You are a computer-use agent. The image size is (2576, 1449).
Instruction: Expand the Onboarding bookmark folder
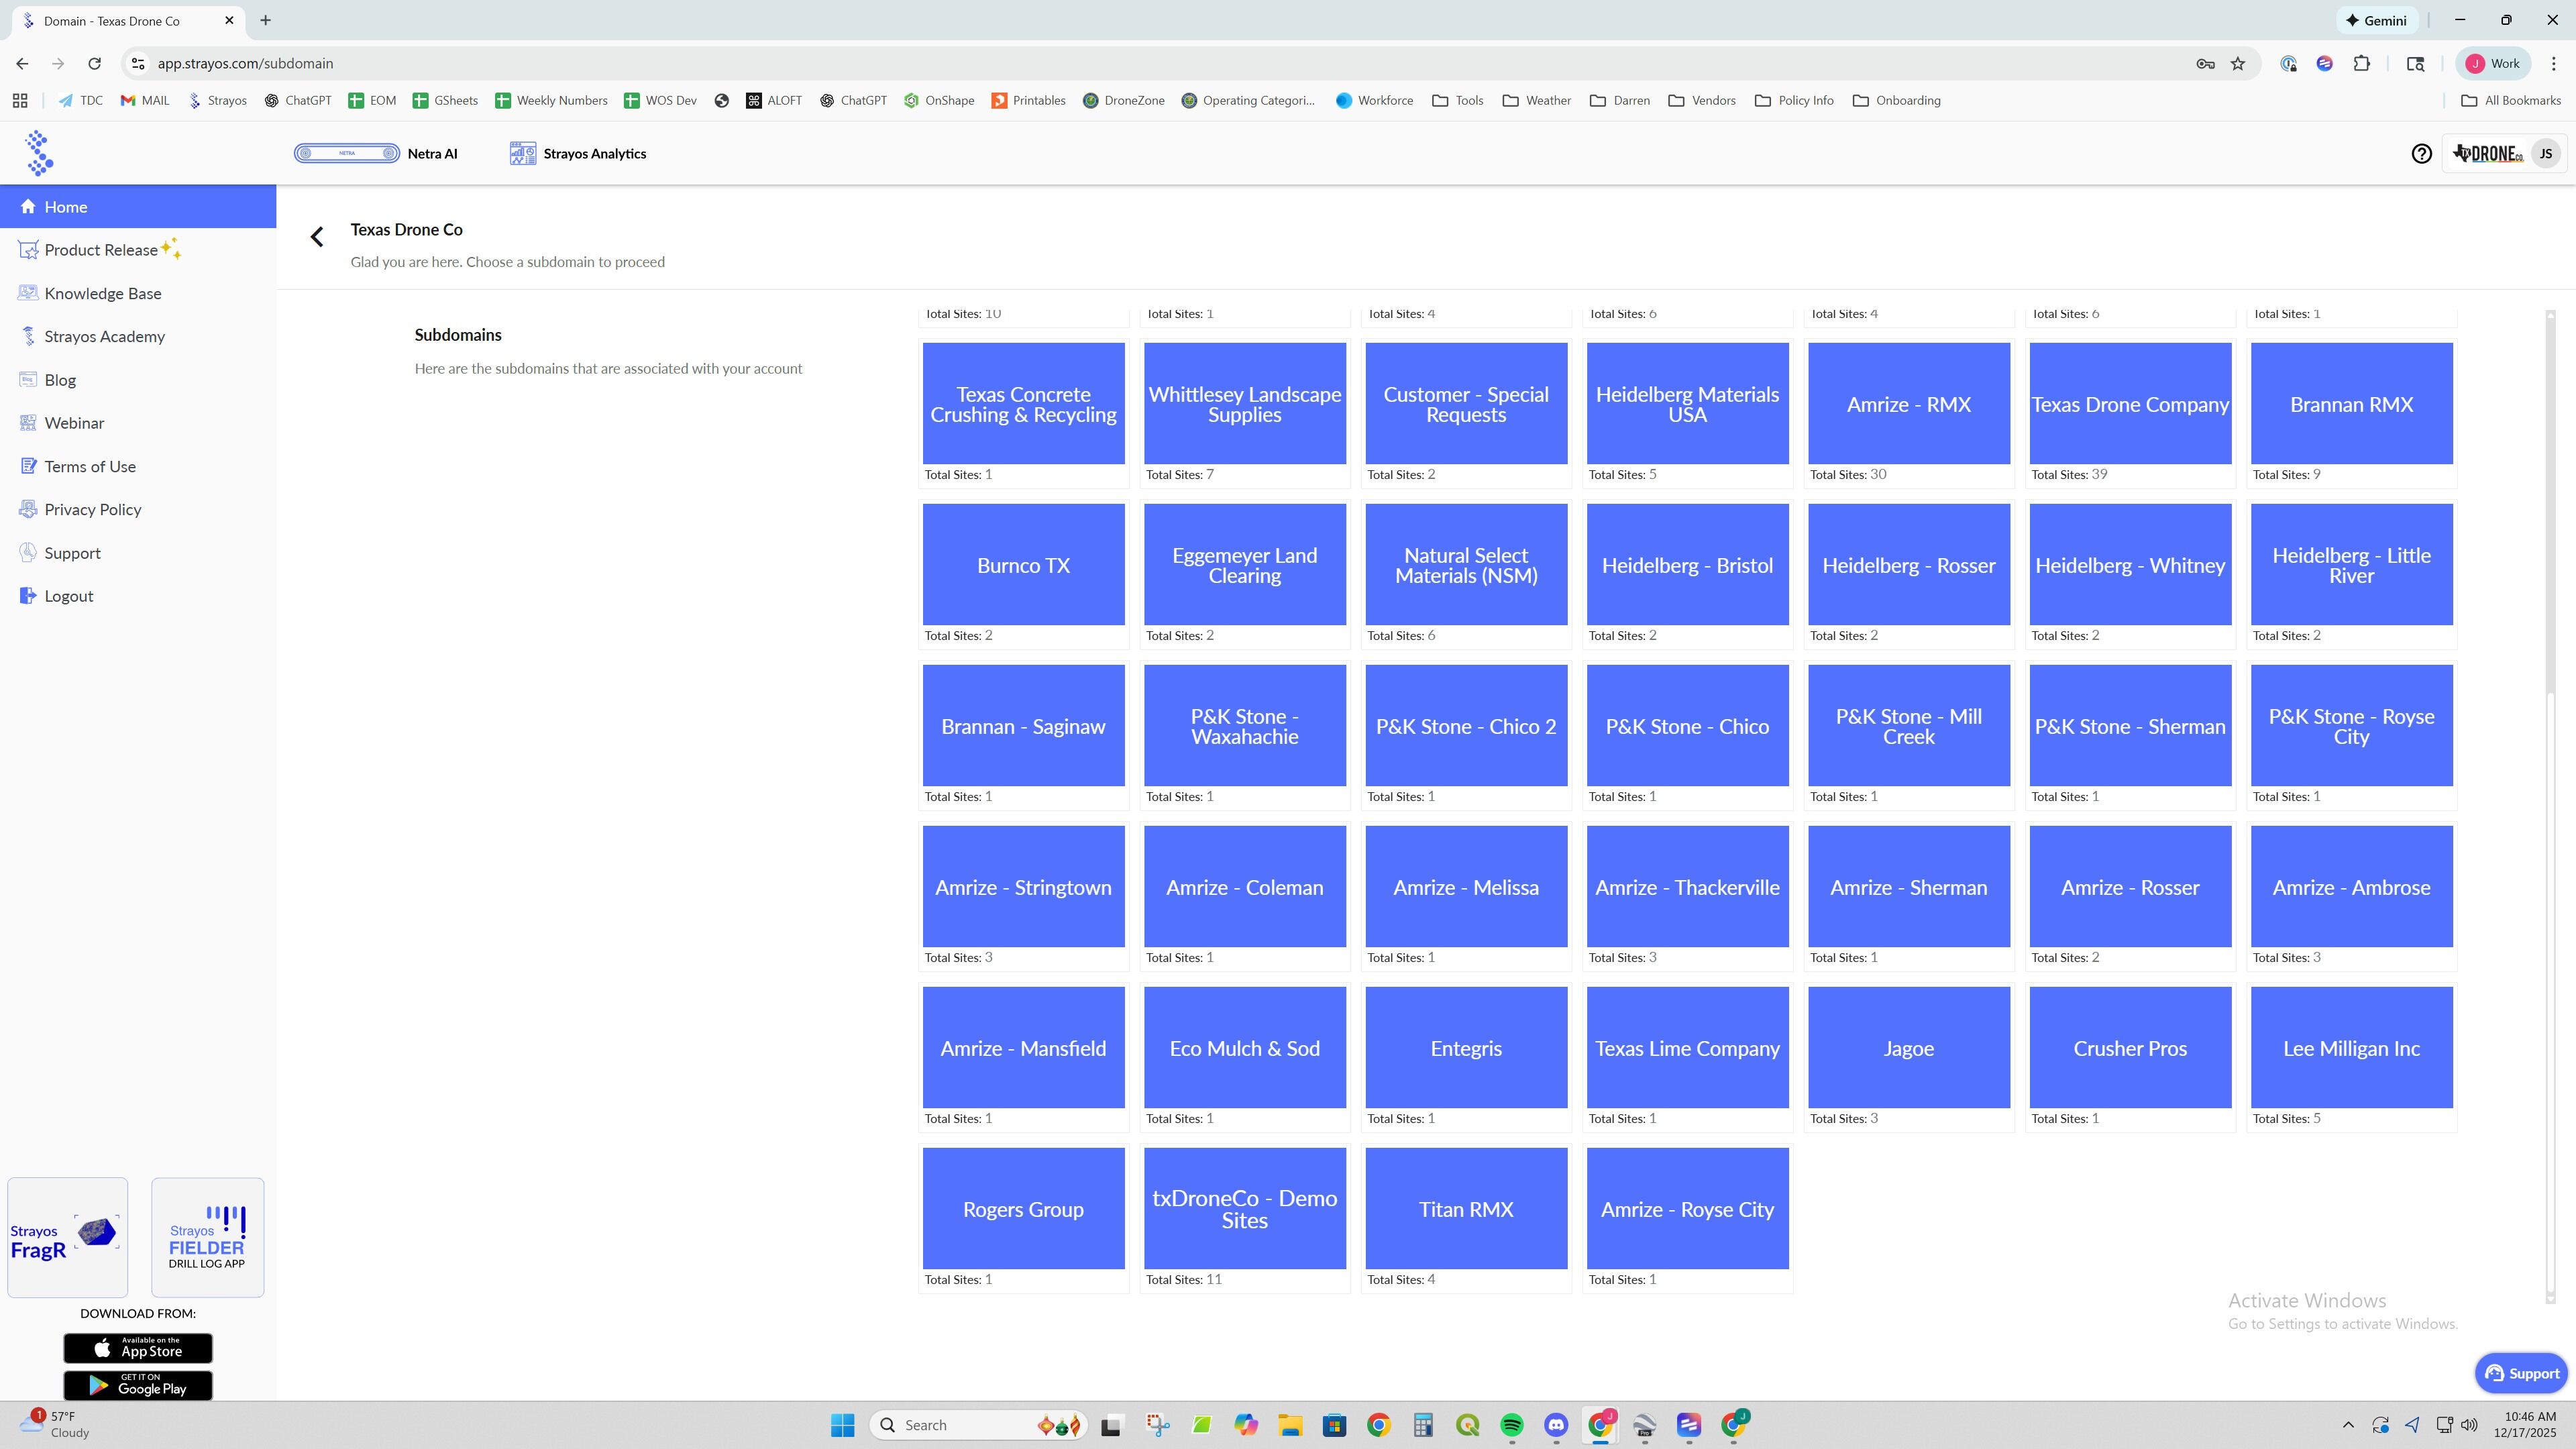pyautogui.click(x=1897, y=100)
